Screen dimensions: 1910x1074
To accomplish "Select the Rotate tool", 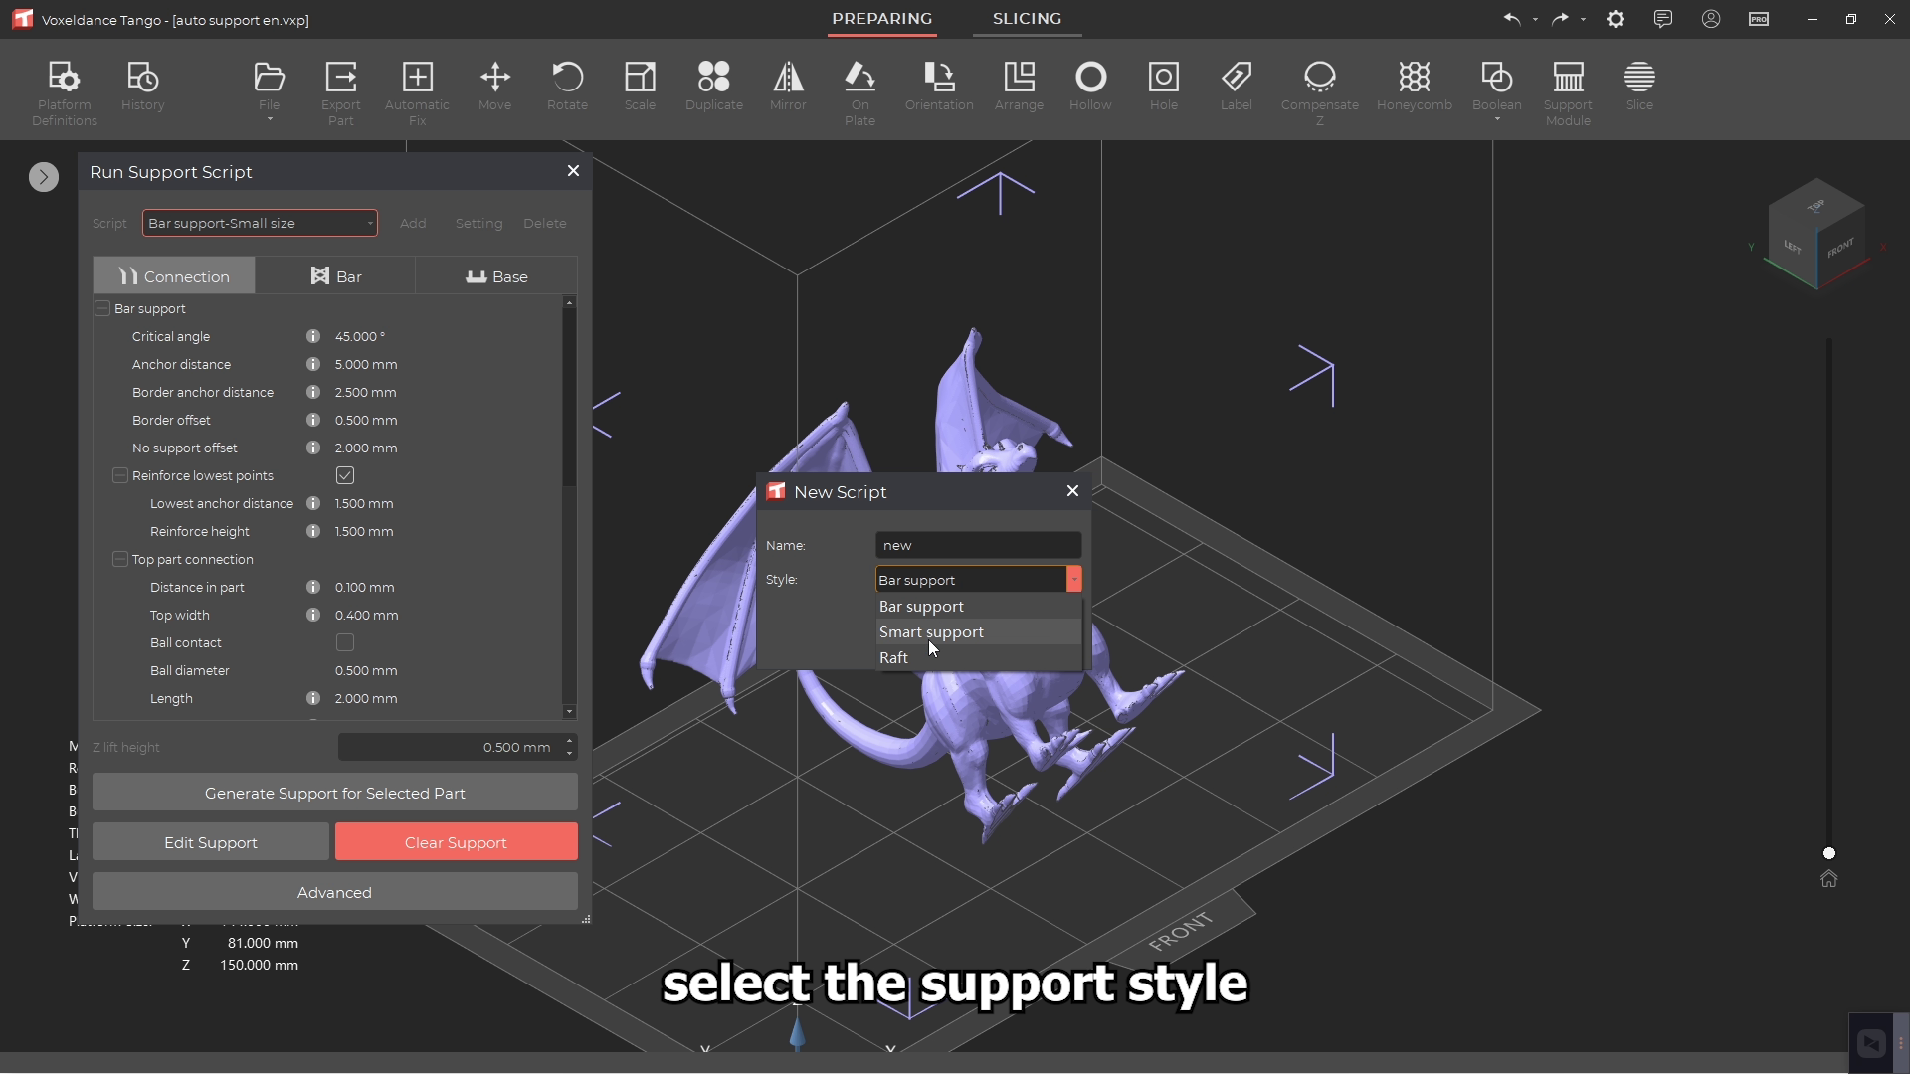I will [567, 86].
